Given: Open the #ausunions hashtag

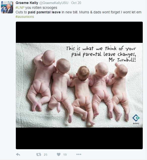Looking at the screenshot, I should pyautogui.click(x=25, y=17).
